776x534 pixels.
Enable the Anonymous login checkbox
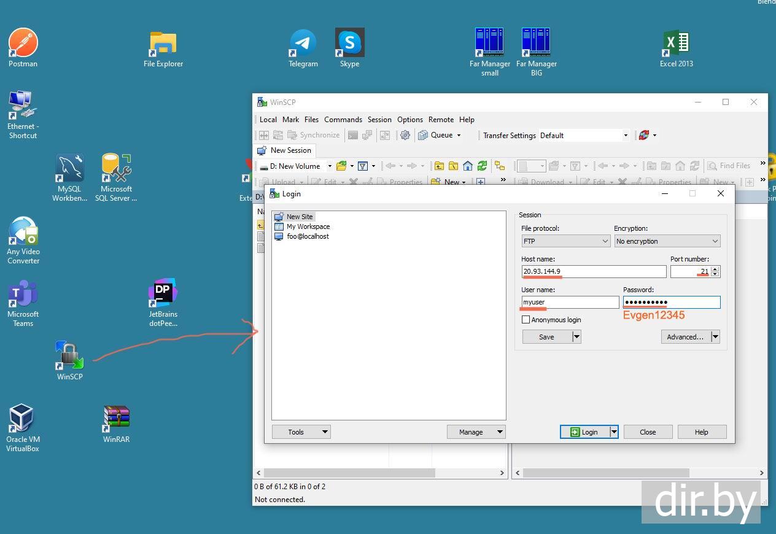tap(526, 320)
